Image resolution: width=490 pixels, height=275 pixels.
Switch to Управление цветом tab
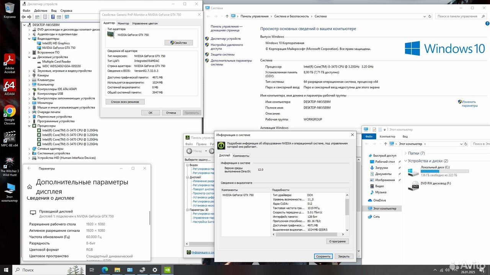pyautogui.click(x=145, y=23)
